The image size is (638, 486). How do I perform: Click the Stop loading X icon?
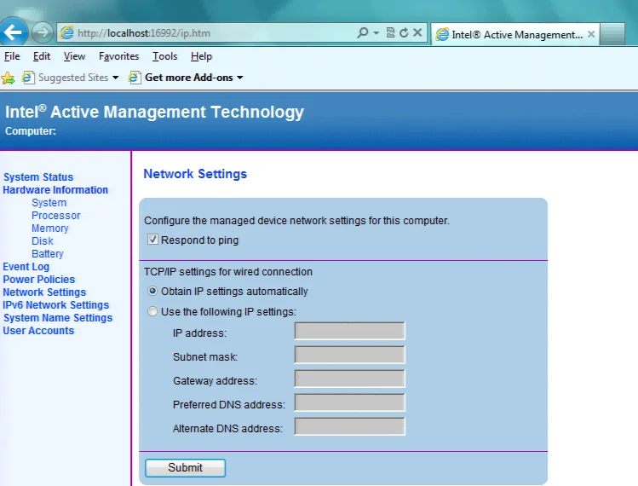(x=417, y=32)
